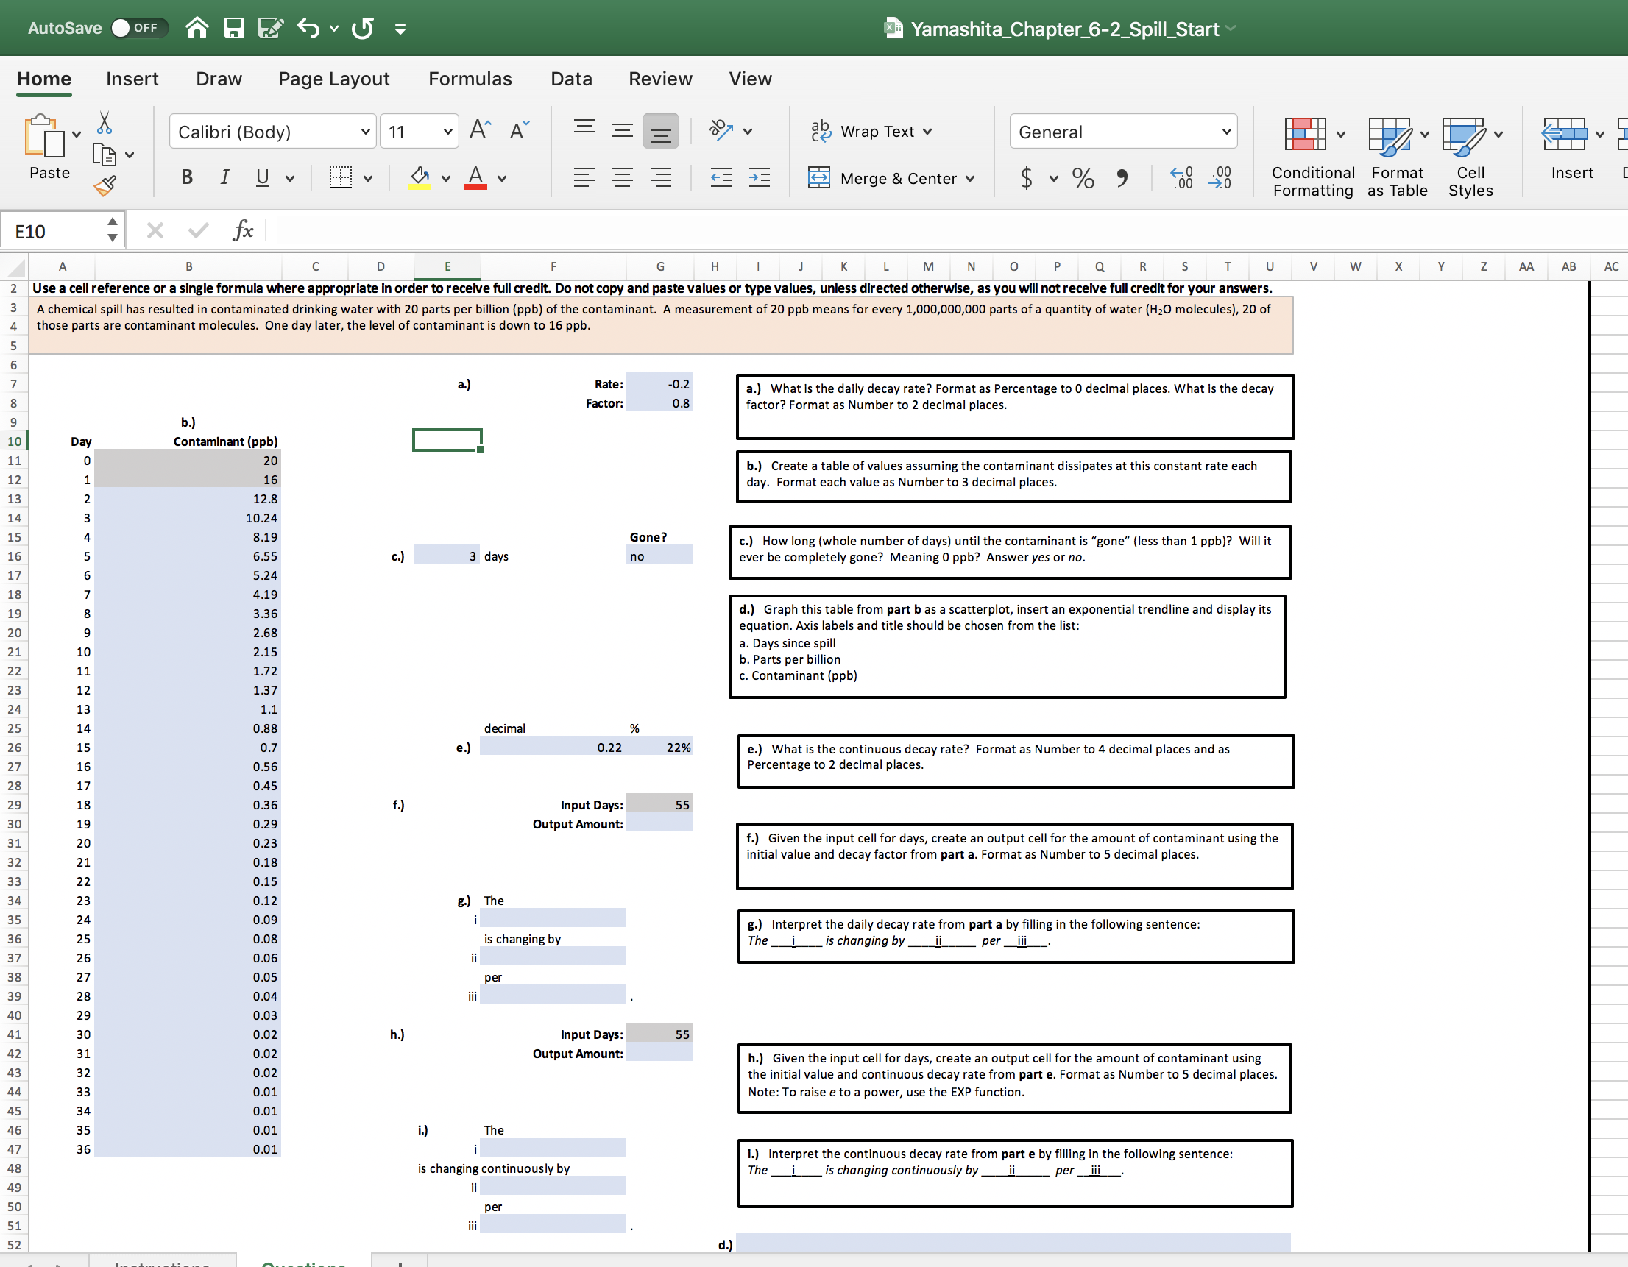The width and height of the screenshot is (1628, 1267).
Task: Switch to the Data tab
Action: (571, 79)
